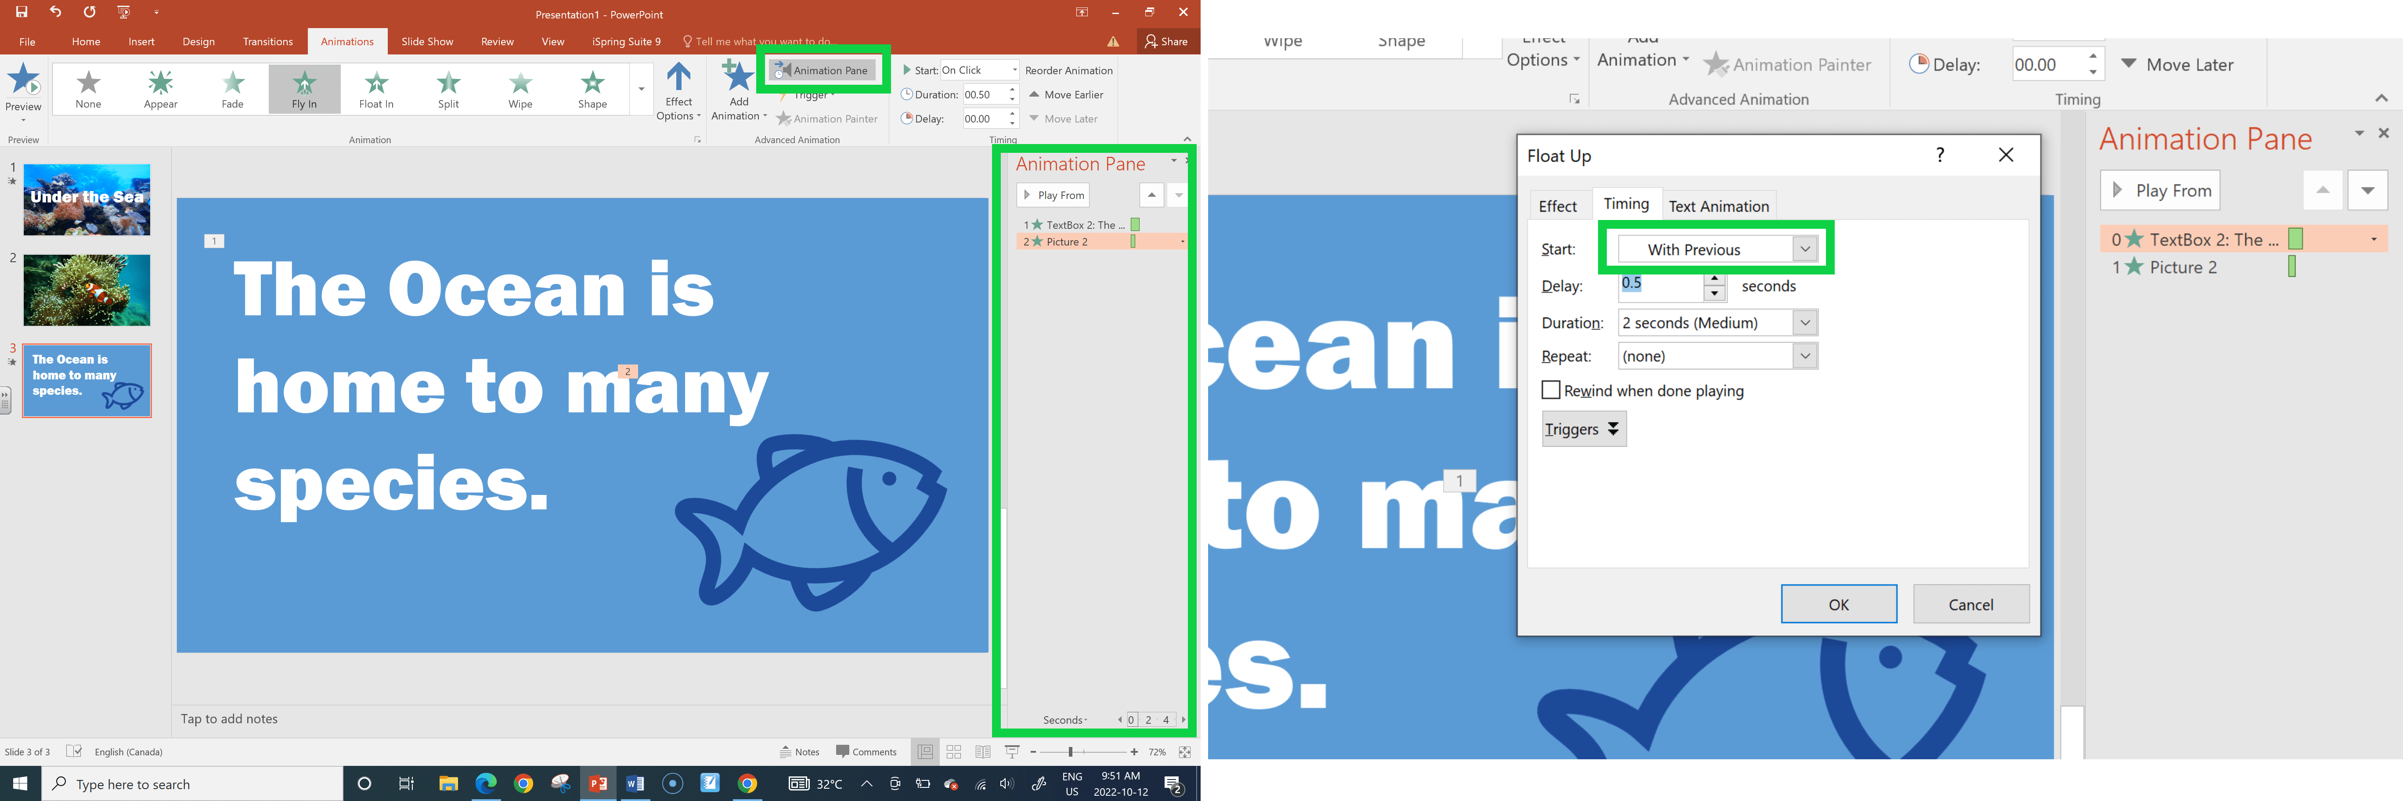The height and width of the screenshot is (801, 2403).
Task: Start Slide Show from status bar icon
Action: [1012, 751]
